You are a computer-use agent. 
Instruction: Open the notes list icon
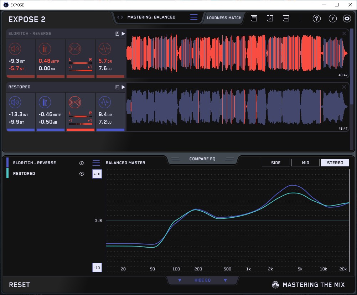tap(254, 18)
